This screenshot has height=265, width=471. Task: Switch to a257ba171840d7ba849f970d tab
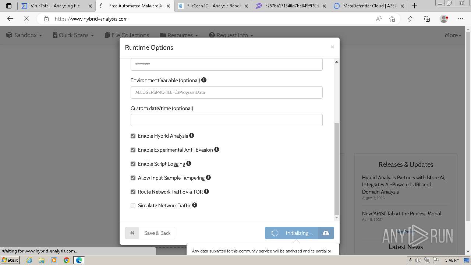[x=291, y=6]
